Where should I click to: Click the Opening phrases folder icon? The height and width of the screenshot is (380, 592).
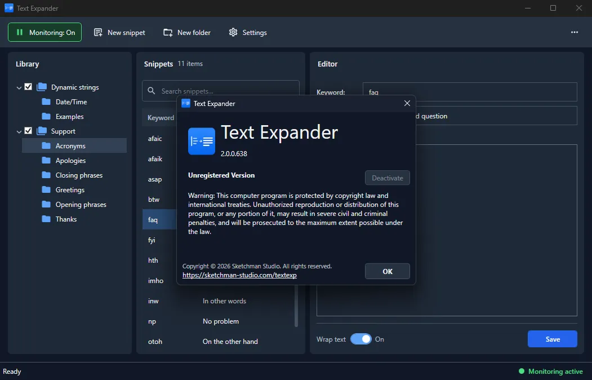(x=46, y=204)
